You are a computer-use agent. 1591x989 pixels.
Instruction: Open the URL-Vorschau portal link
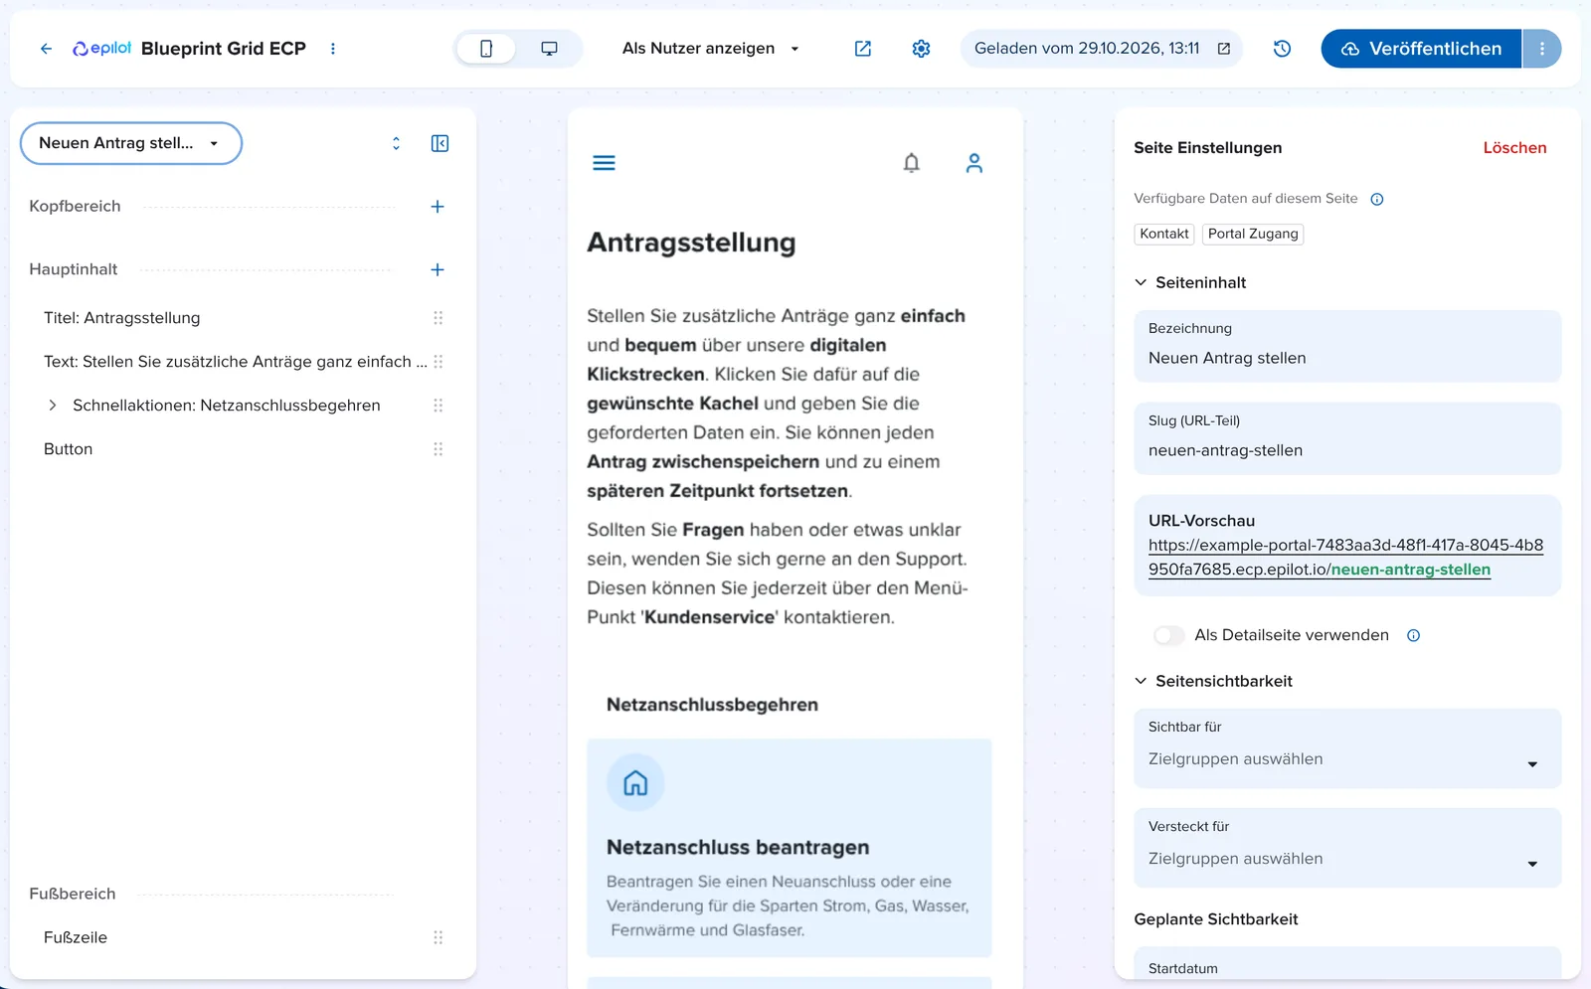point(1346,558)
